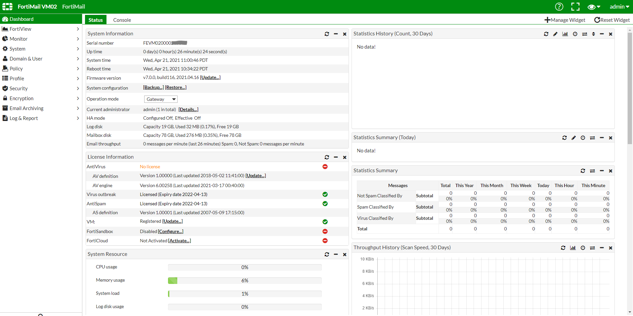This screenshot has height=316, width=633.
Task: Switch to the Console tab
Action: coord(122,20)
